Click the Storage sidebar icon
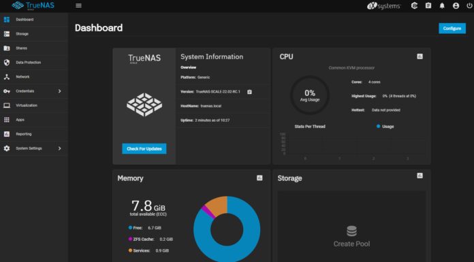 [x=7, y=34]
